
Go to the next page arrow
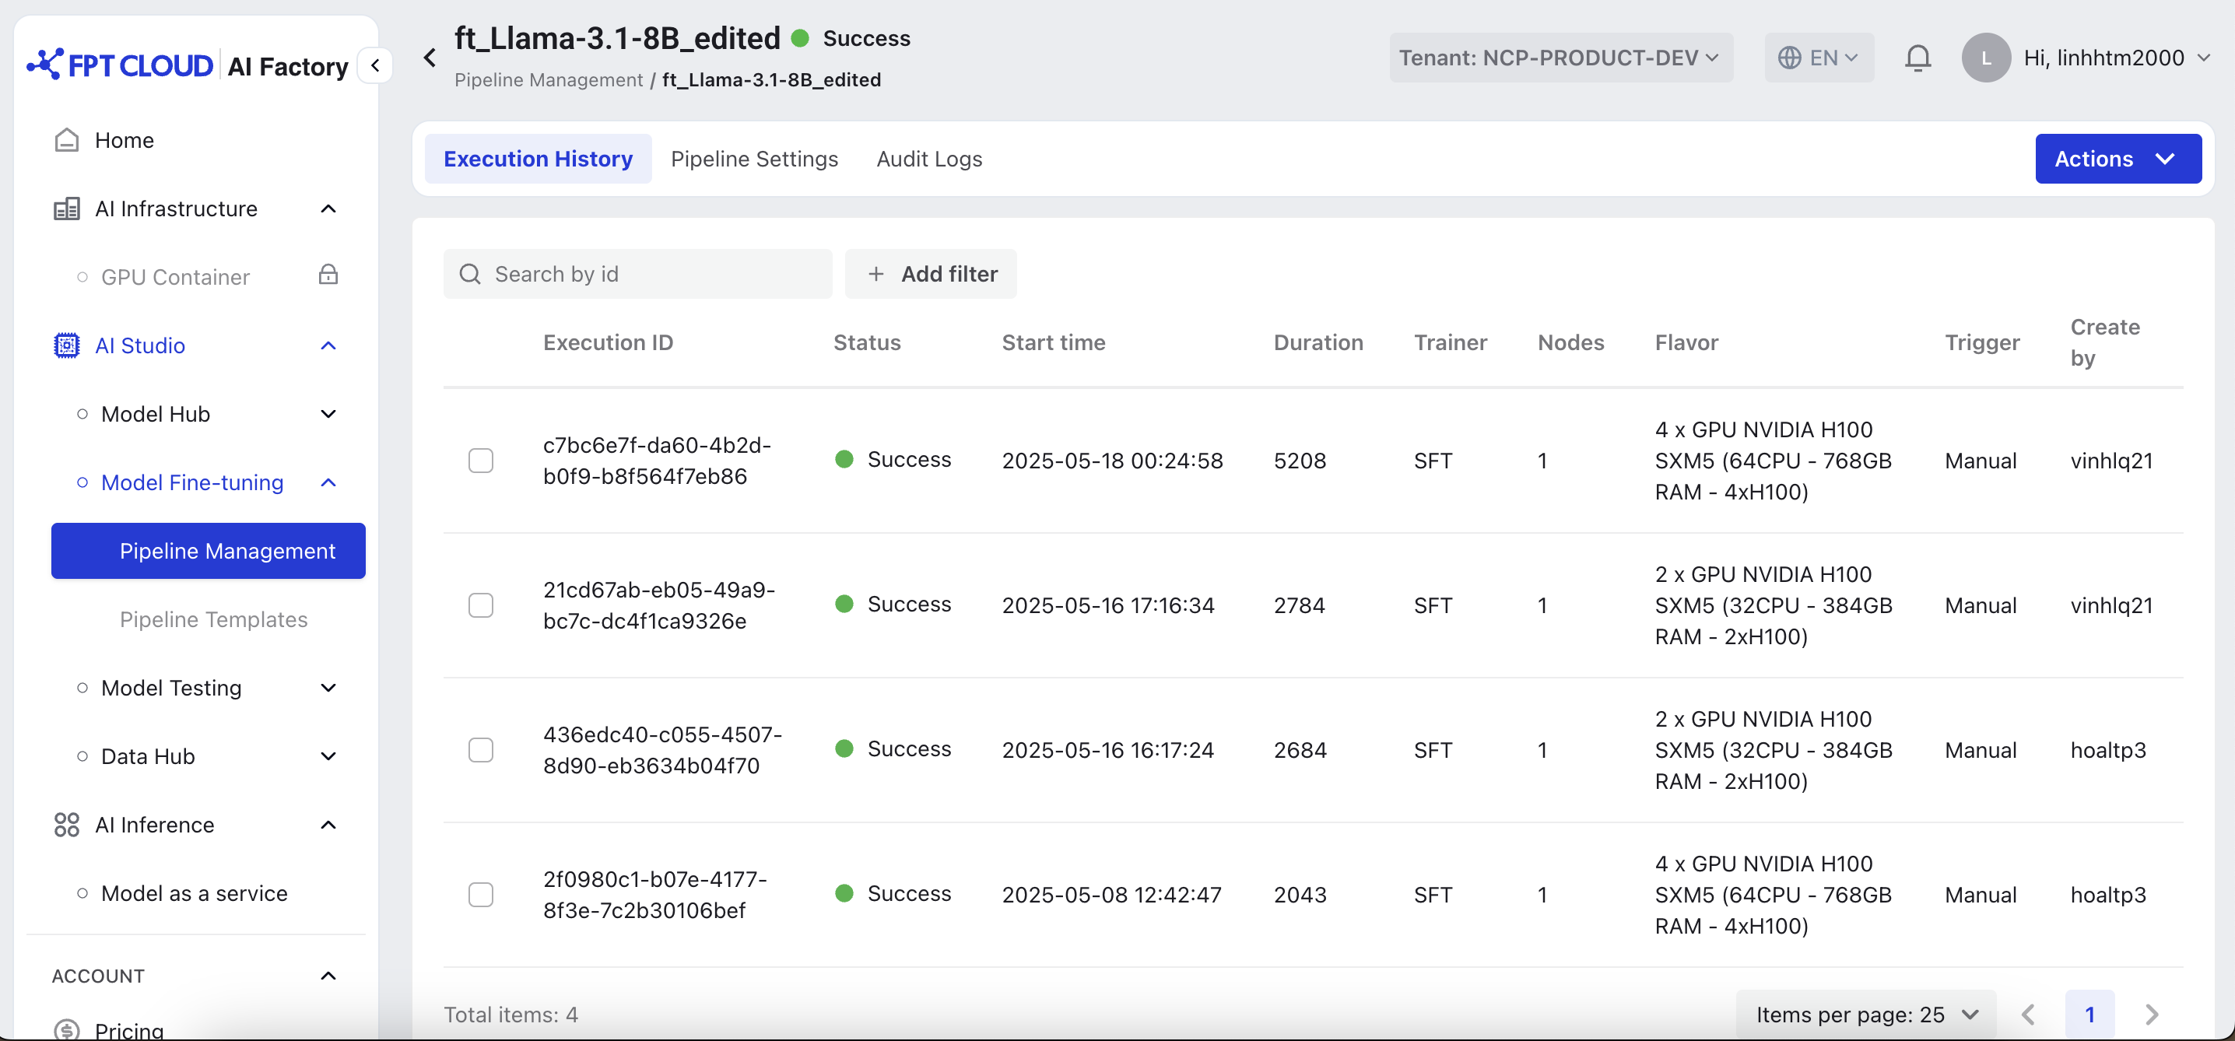(x=2152, y=1014)
